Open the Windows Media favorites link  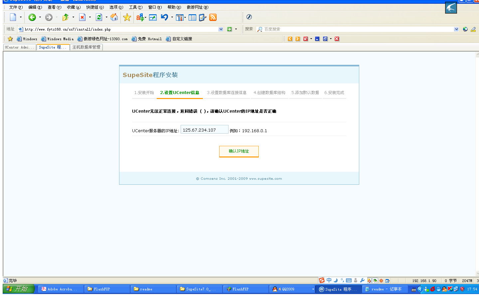click(57, 39)
